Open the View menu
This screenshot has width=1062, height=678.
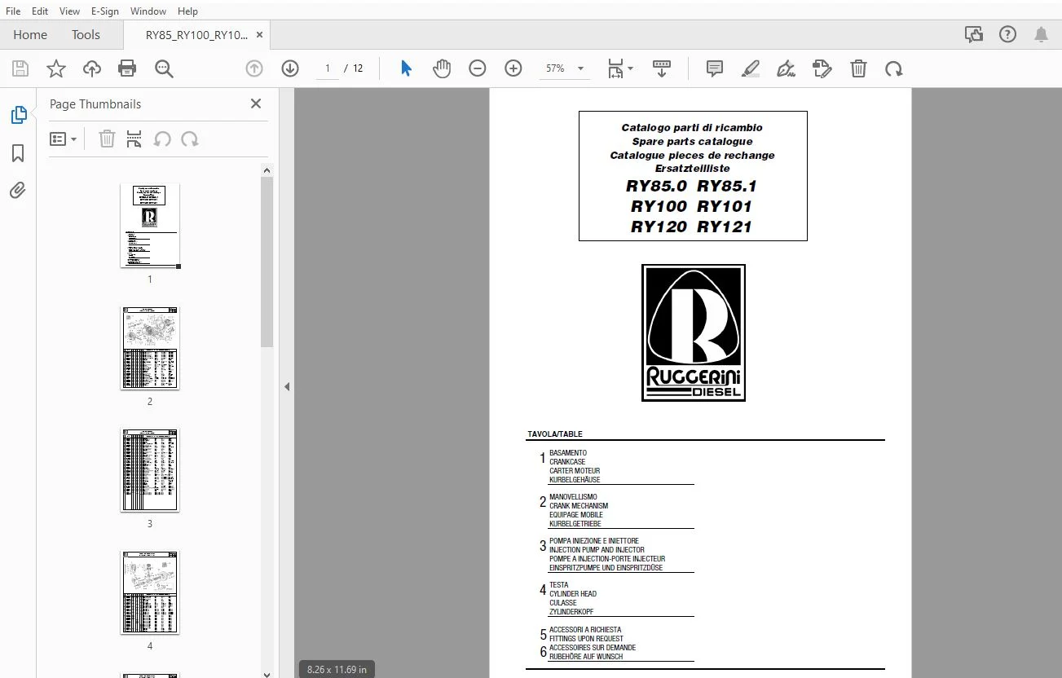pos(70,11)
